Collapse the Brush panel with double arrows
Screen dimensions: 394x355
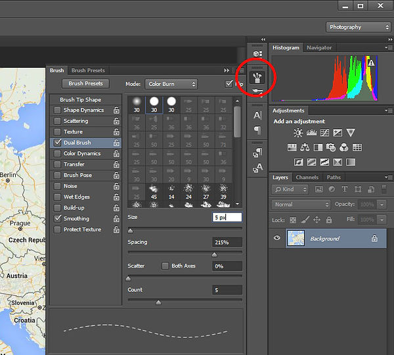coord(227,70)
